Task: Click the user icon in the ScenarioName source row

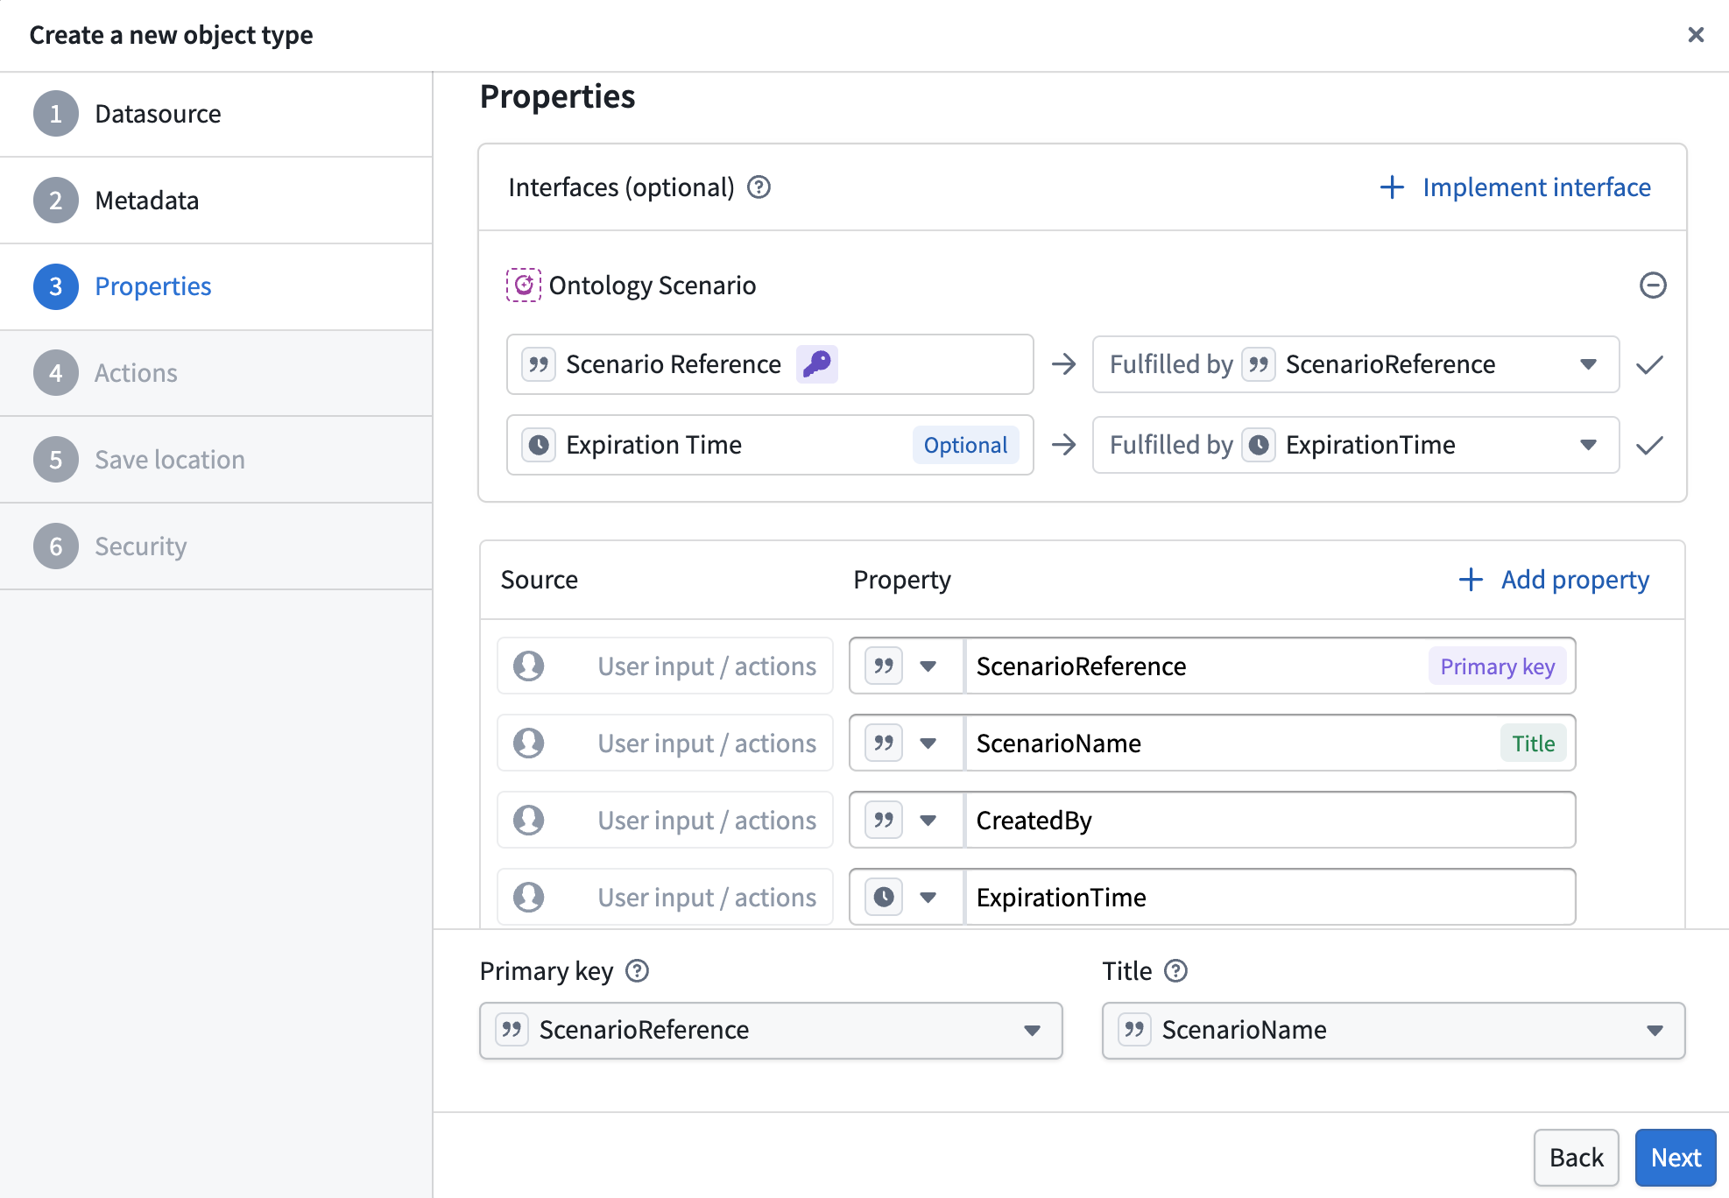Action: pos(528,743)
